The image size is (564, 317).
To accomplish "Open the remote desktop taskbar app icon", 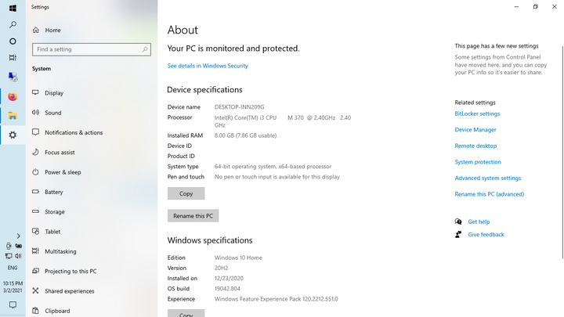I will (13, 77).
